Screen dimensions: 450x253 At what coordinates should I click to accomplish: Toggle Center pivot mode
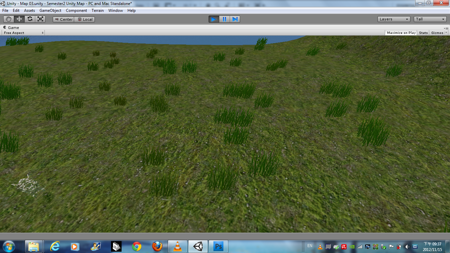[x=63, y=19]
